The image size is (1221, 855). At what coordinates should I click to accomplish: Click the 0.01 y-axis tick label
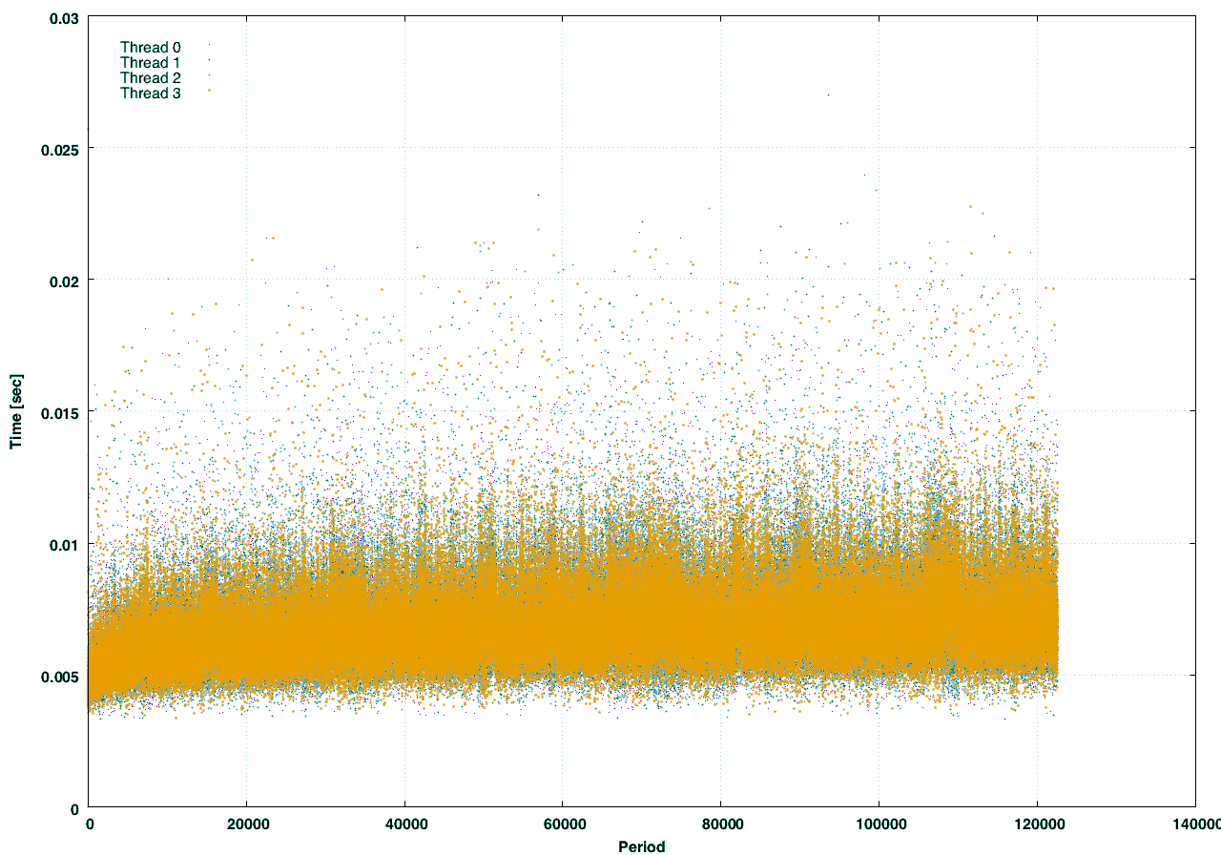pos(64,544)
